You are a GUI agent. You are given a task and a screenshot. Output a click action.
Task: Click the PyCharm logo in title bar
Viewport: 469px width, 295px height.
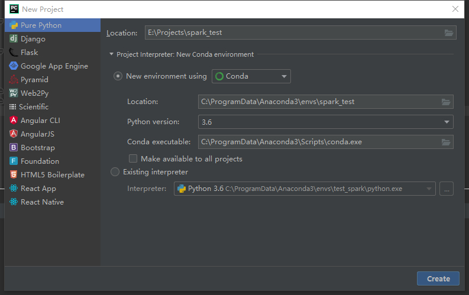(x=14, y=9)
